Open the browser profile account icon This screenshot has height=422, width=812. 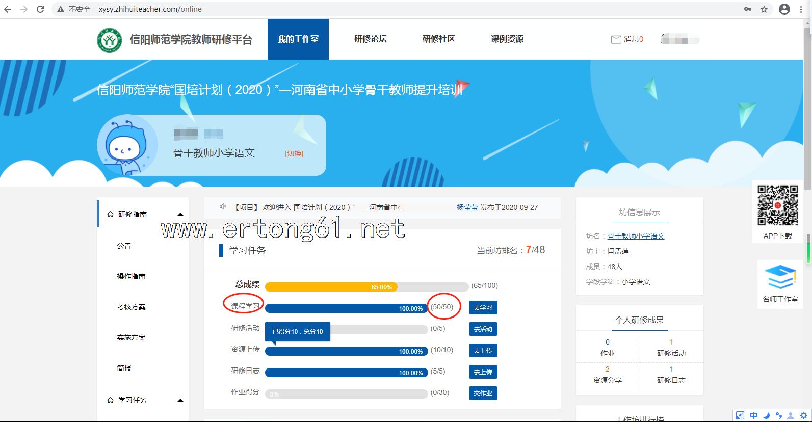[784, 9]
